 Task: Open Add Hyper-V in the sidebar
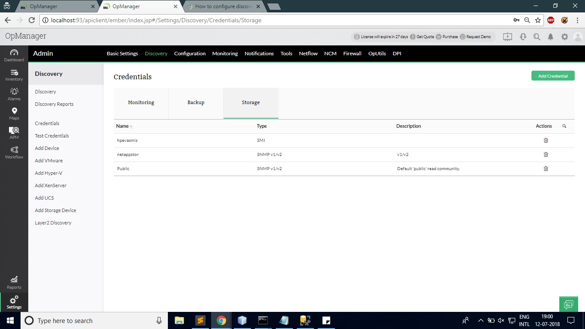48,173
